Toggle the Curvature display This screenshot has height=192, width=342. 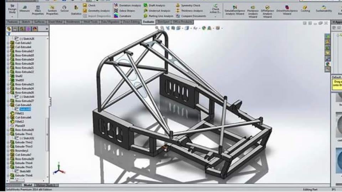[x=123, y=16]
